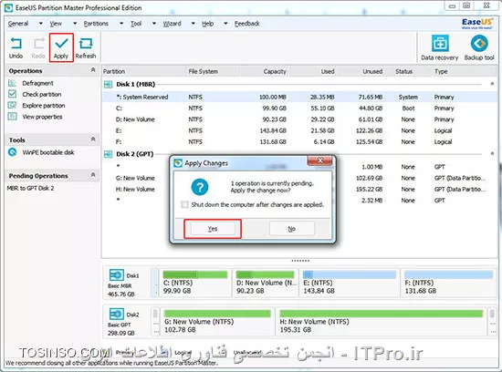Image resolution: width=502 pixels, height=372 pixels.
Task: Sort by Partition column header
Action: tap(143, 71)
